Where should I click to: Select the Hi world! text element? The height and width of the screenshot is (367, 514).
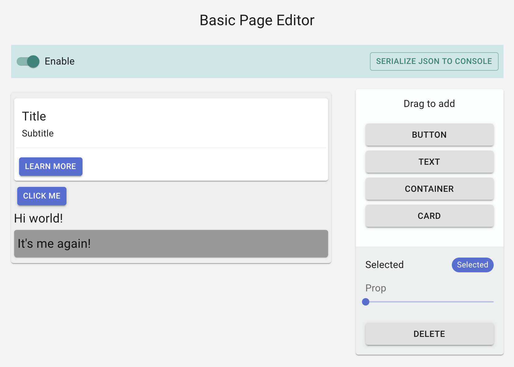point(38,219)
